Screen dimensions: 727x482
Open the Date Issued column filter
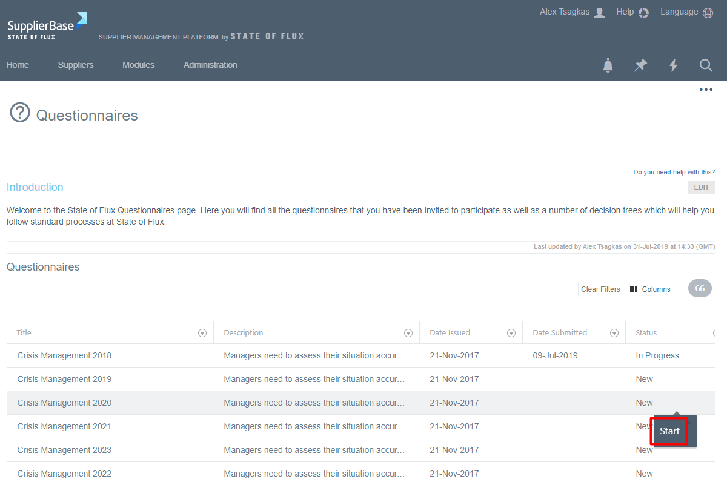point(511,333)
